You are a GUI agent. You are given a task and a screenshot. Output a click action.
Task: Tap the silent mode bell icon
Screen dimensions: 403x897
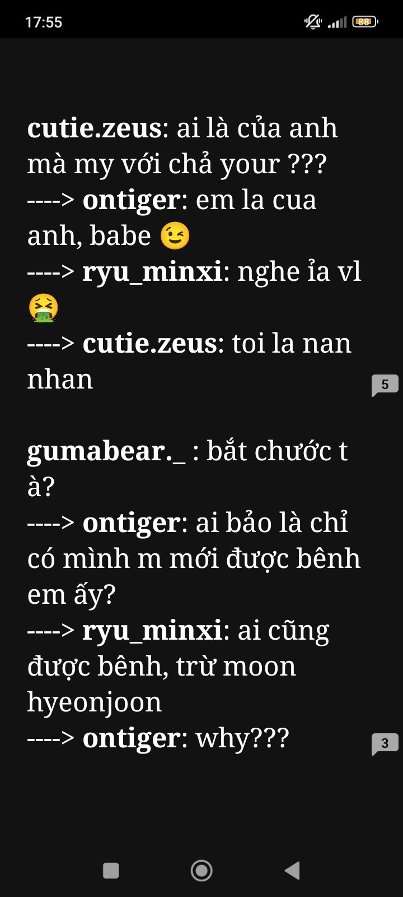pos(313,22)
